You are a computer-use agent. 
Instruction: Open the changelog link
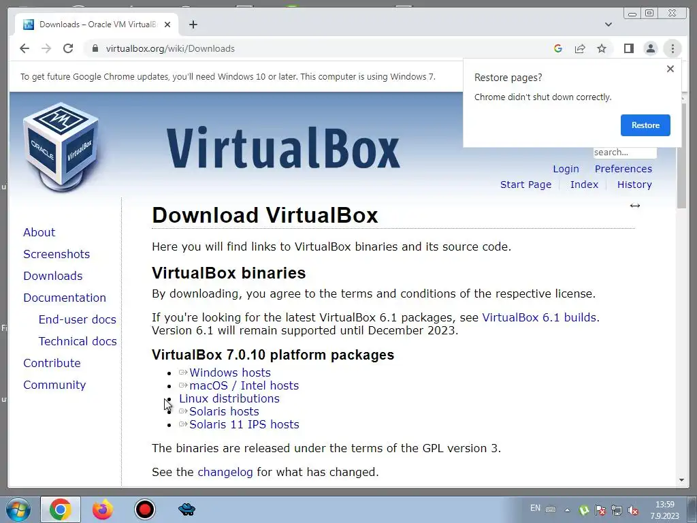tap(225, 472)
